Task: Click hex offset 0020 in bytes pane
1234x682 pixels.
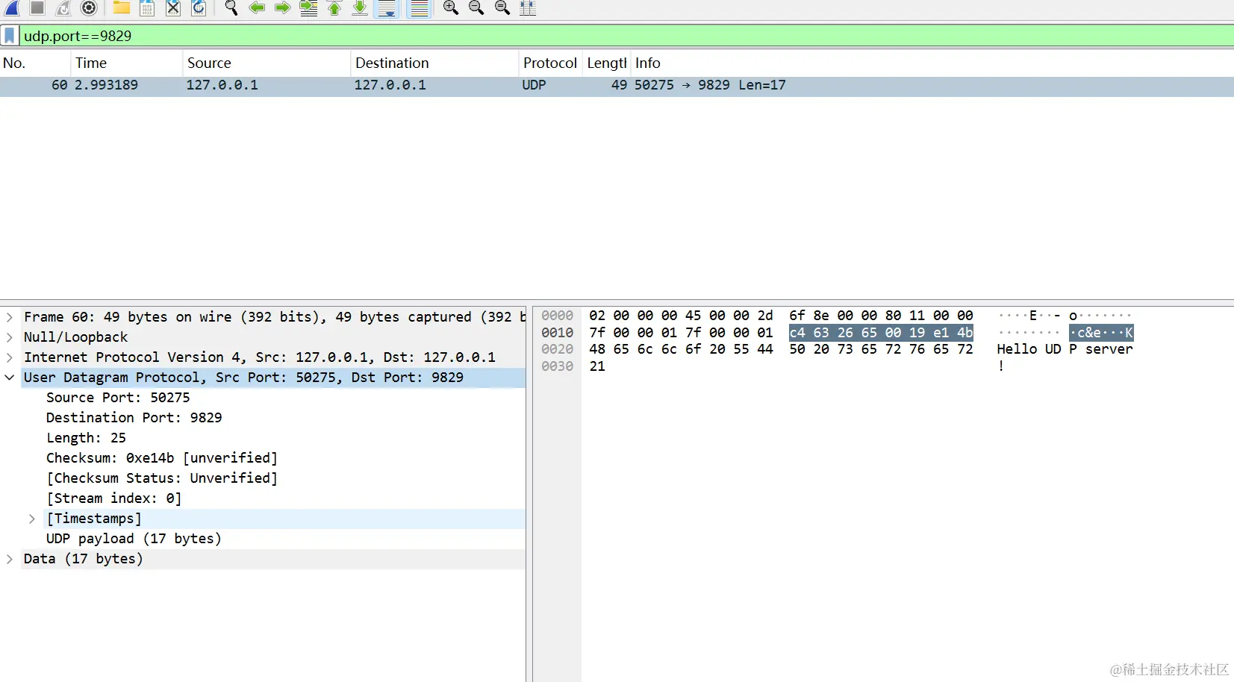Action: (558, 349)
